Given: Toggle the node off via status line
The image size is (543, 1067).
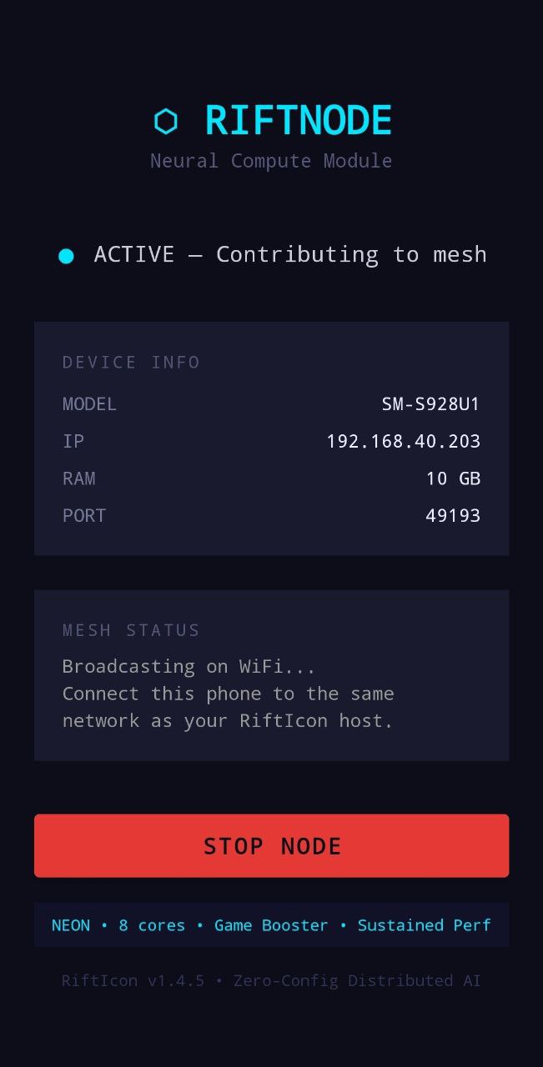Looking at the screenshot, I should coord(290,254).
